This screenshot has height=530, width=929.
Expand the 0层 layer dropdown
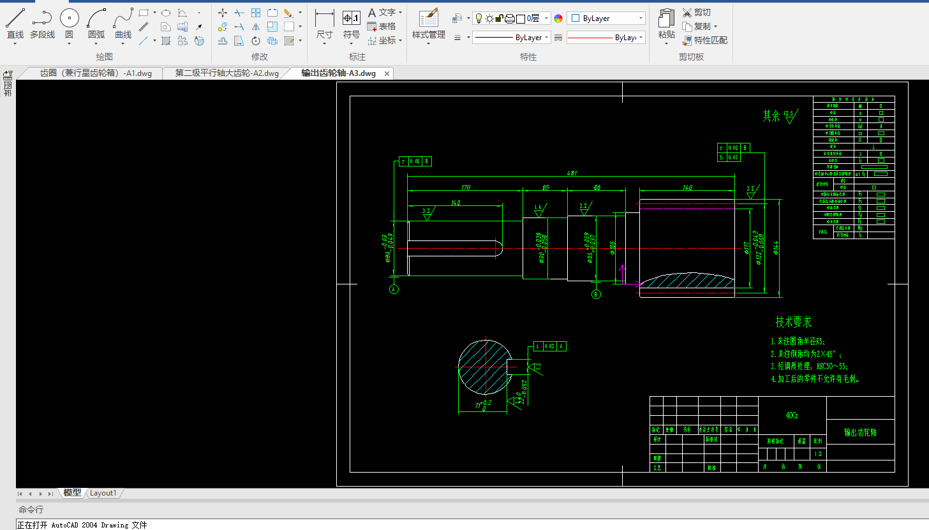point(547,18)
